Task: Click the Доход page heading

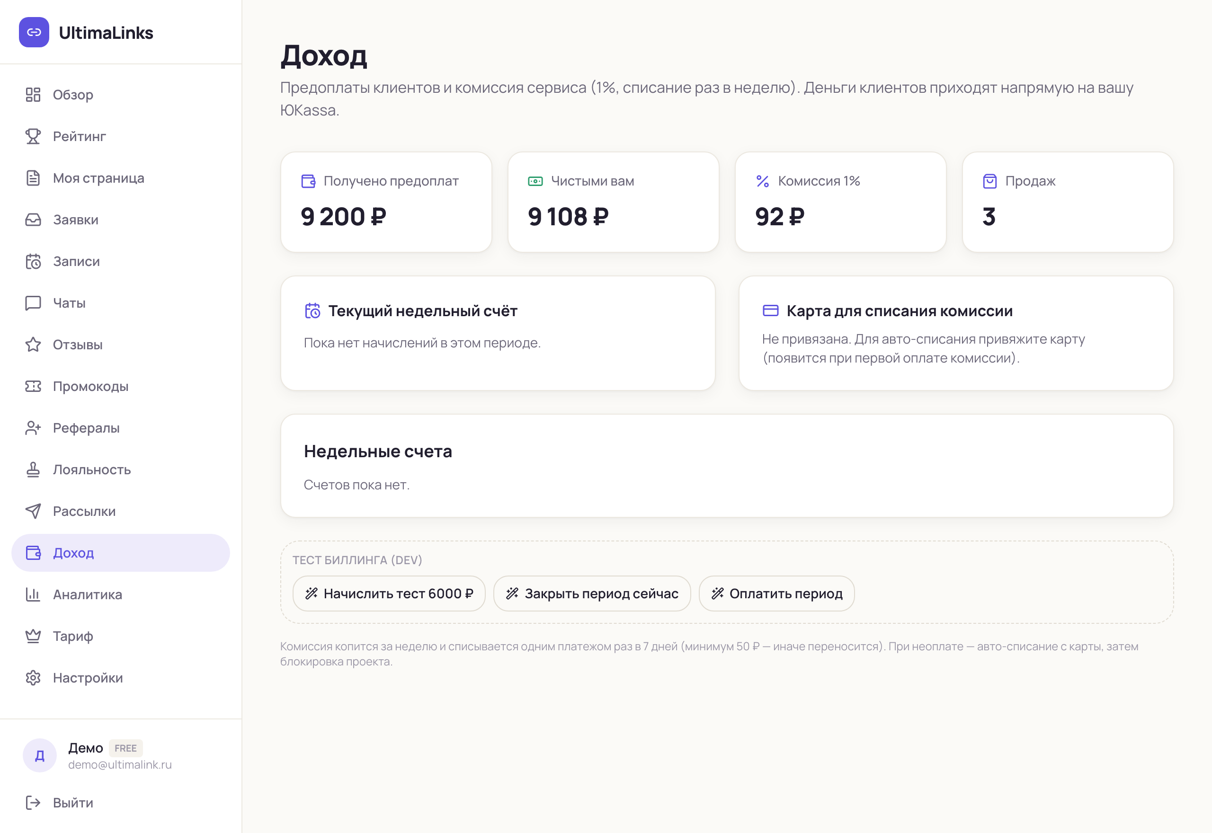Action: [324, 55]
